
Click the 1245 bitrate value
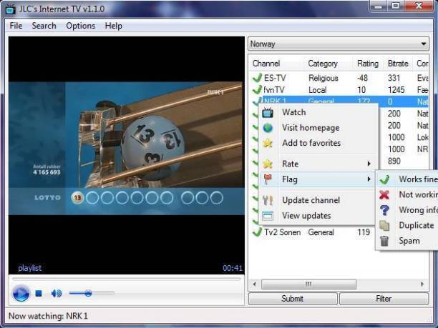point(396,90)
